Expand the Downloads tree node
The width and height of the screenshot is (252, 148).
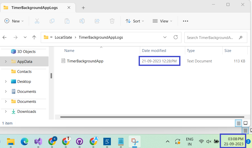(6, 112)
